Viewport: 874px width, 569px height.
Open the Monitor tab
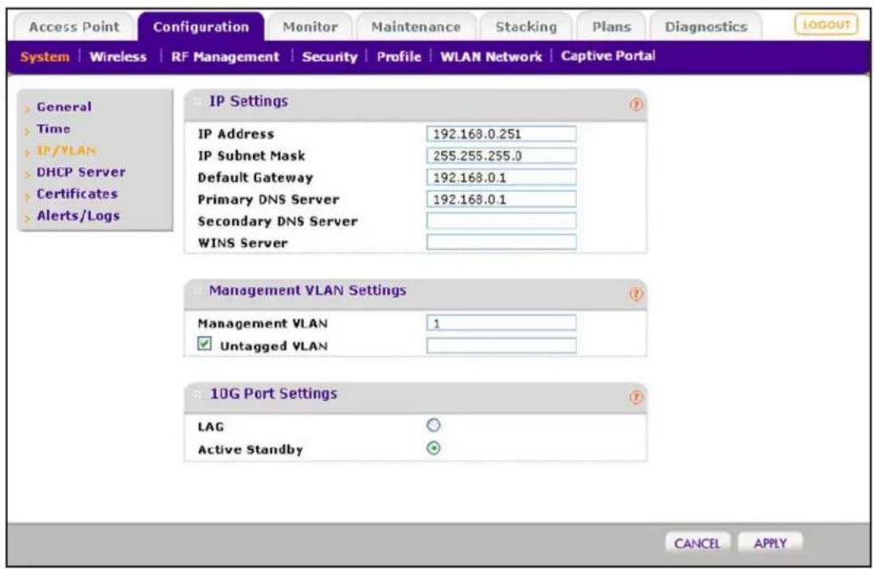point(310,27)
